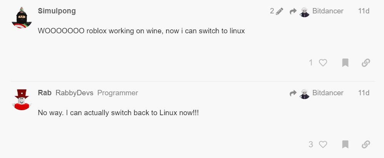Bookmark Rab's reply post

pos(345,144)
